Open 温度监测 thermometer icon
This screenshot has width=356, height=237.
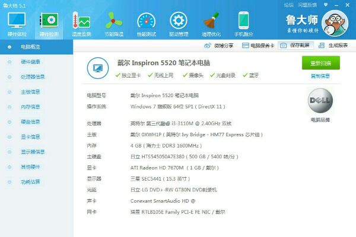click(81, 20)
